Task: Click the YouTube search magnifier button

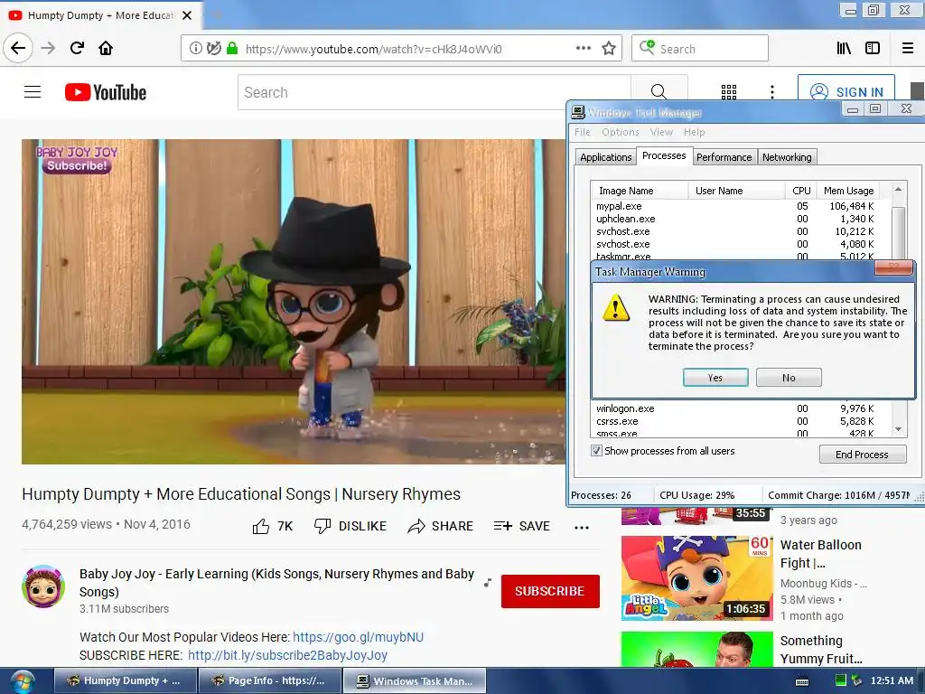Action: tap(659, 92)
